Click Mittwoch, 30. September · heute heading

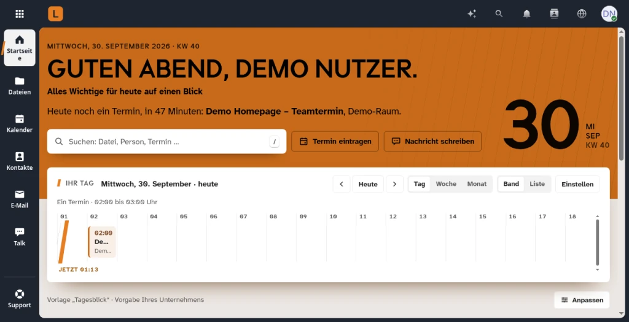(160, 184)
